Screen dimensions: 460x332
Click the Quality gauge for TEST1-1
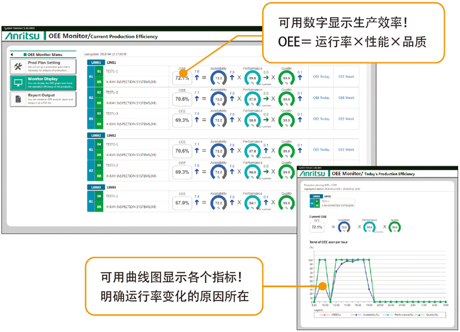pos(287,78)
